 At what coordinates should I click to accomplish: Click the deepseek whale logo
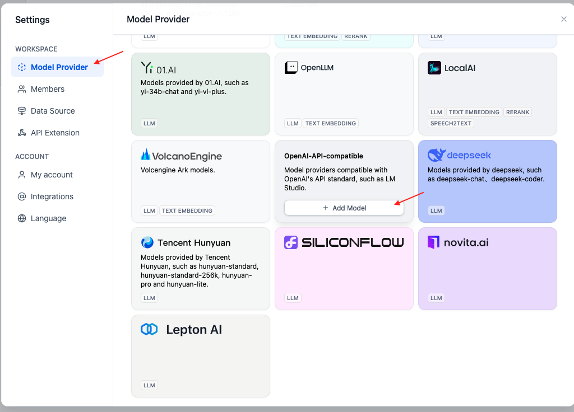click(436, 155)
